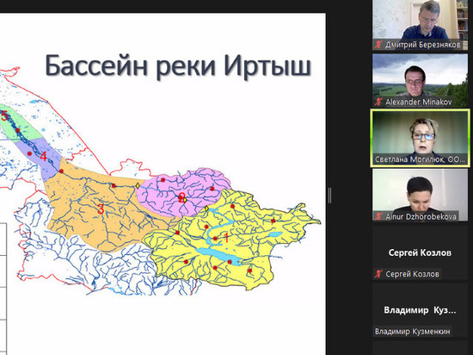The image size is (473, 355).
Task: Click slide title Бассейн реки Иртыш
Action: [x=178, y=65]
